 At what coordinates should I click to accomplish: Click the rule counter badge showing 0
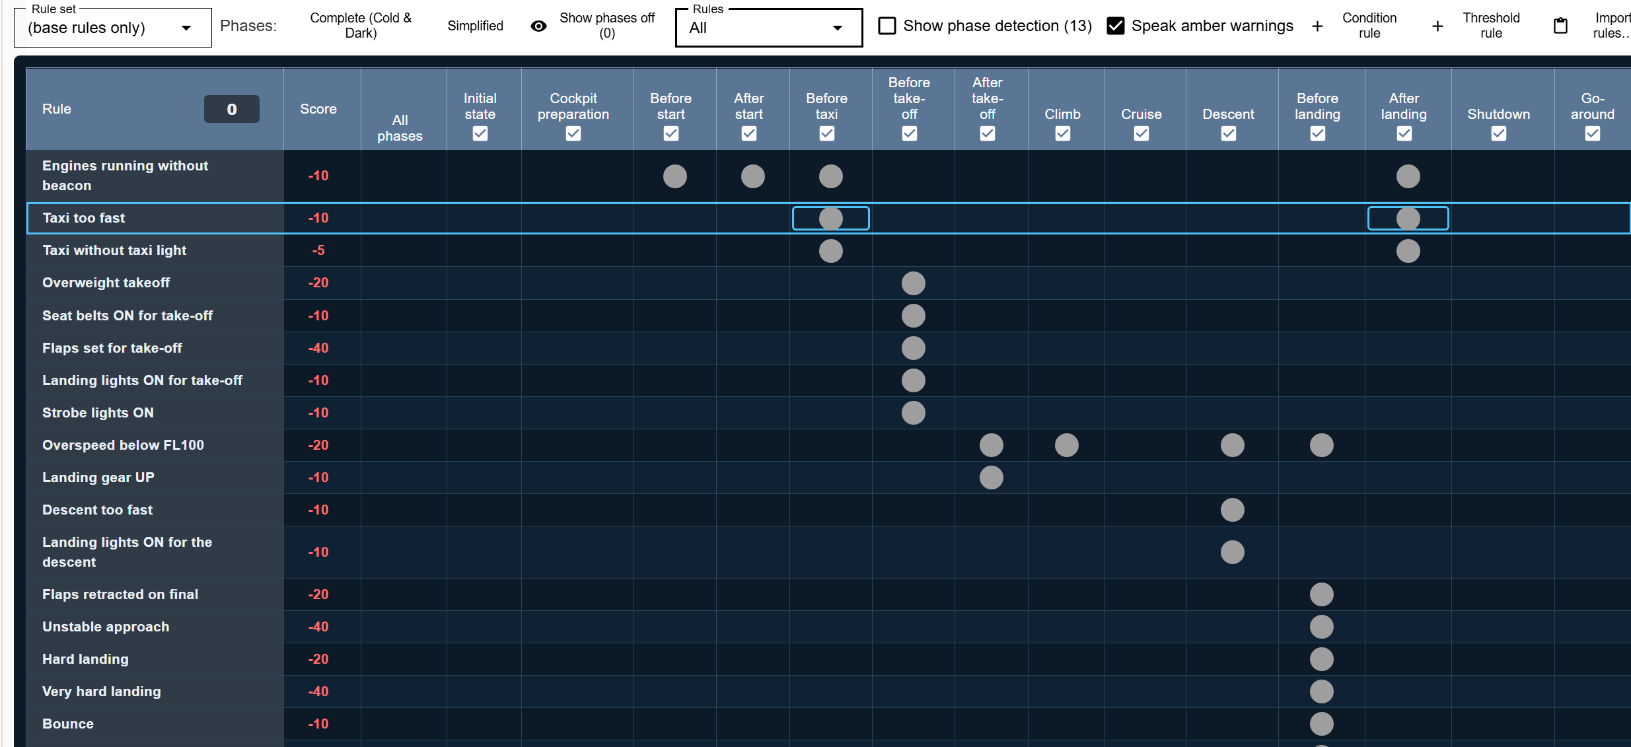click(x=232, y=109)
